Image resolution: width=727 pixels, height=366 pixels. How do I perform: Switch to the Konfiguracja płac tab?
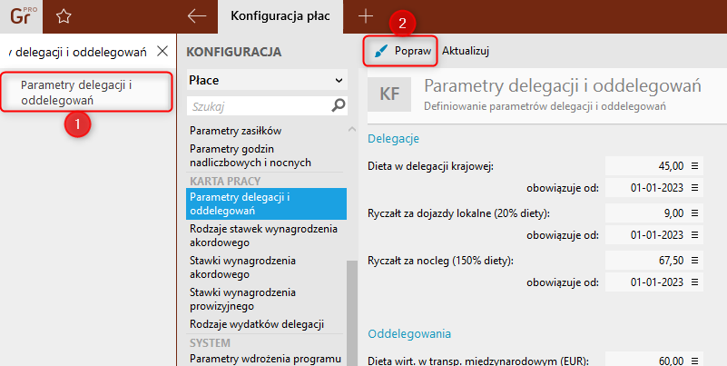pyautogui.click(x=281, y=16)
